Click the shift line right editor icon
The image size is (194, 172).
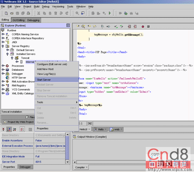coord(135,26)
